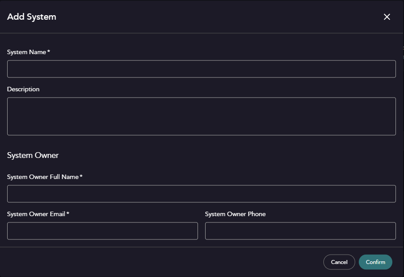This screenshot has height=277, width=404.
Task: Click Cancel to dismiss the dialog
Action: pos(339,262)
